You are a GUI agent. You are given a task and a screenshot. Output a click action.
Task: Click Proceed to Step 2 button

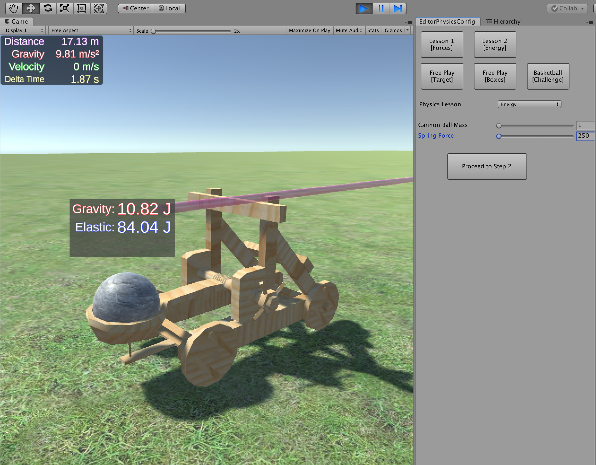[x=486, y=166]
